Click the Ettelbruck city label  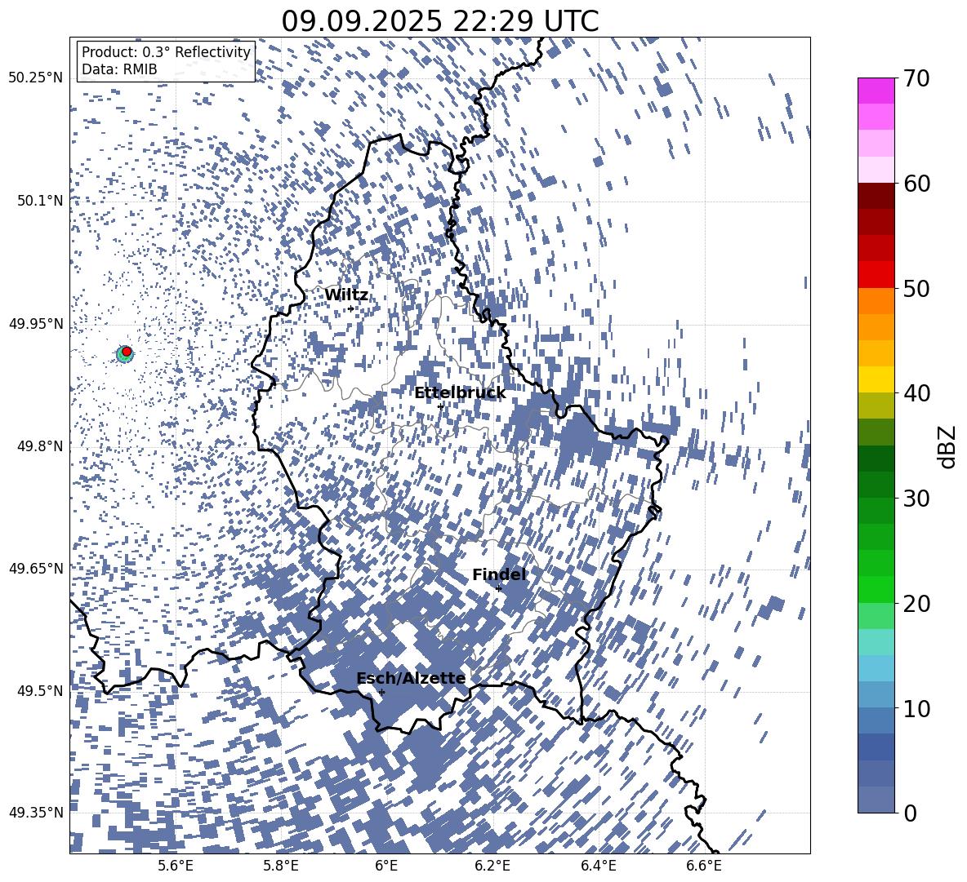[x=460, y=393]
